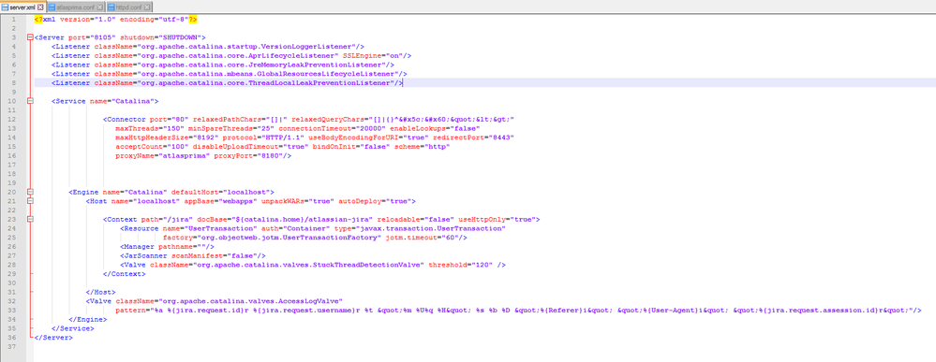Screen dimensions: 936x362
Task: Click the Connector port value "80"
Action: tap(180, 120)
